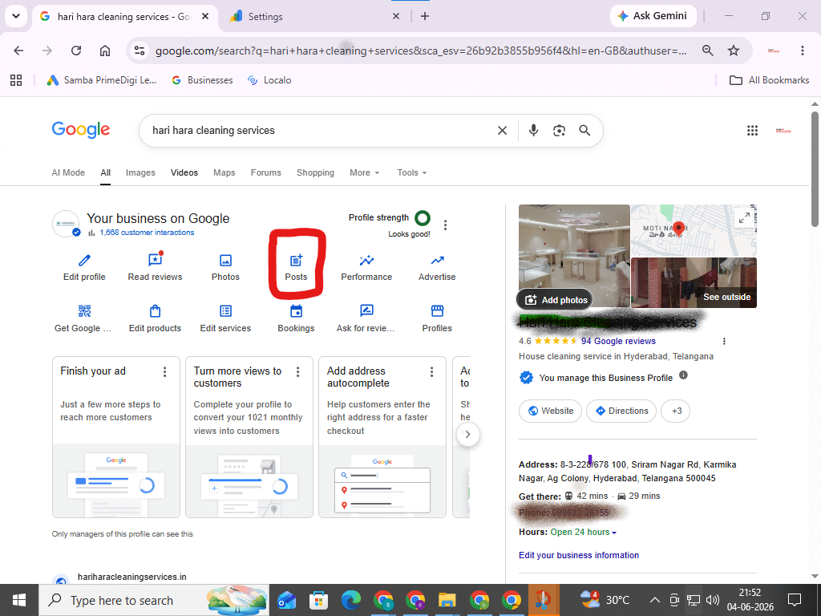This screenshot has width=821, height=616.
Task: Clear the search box text
Action: (x=502, y=131)
